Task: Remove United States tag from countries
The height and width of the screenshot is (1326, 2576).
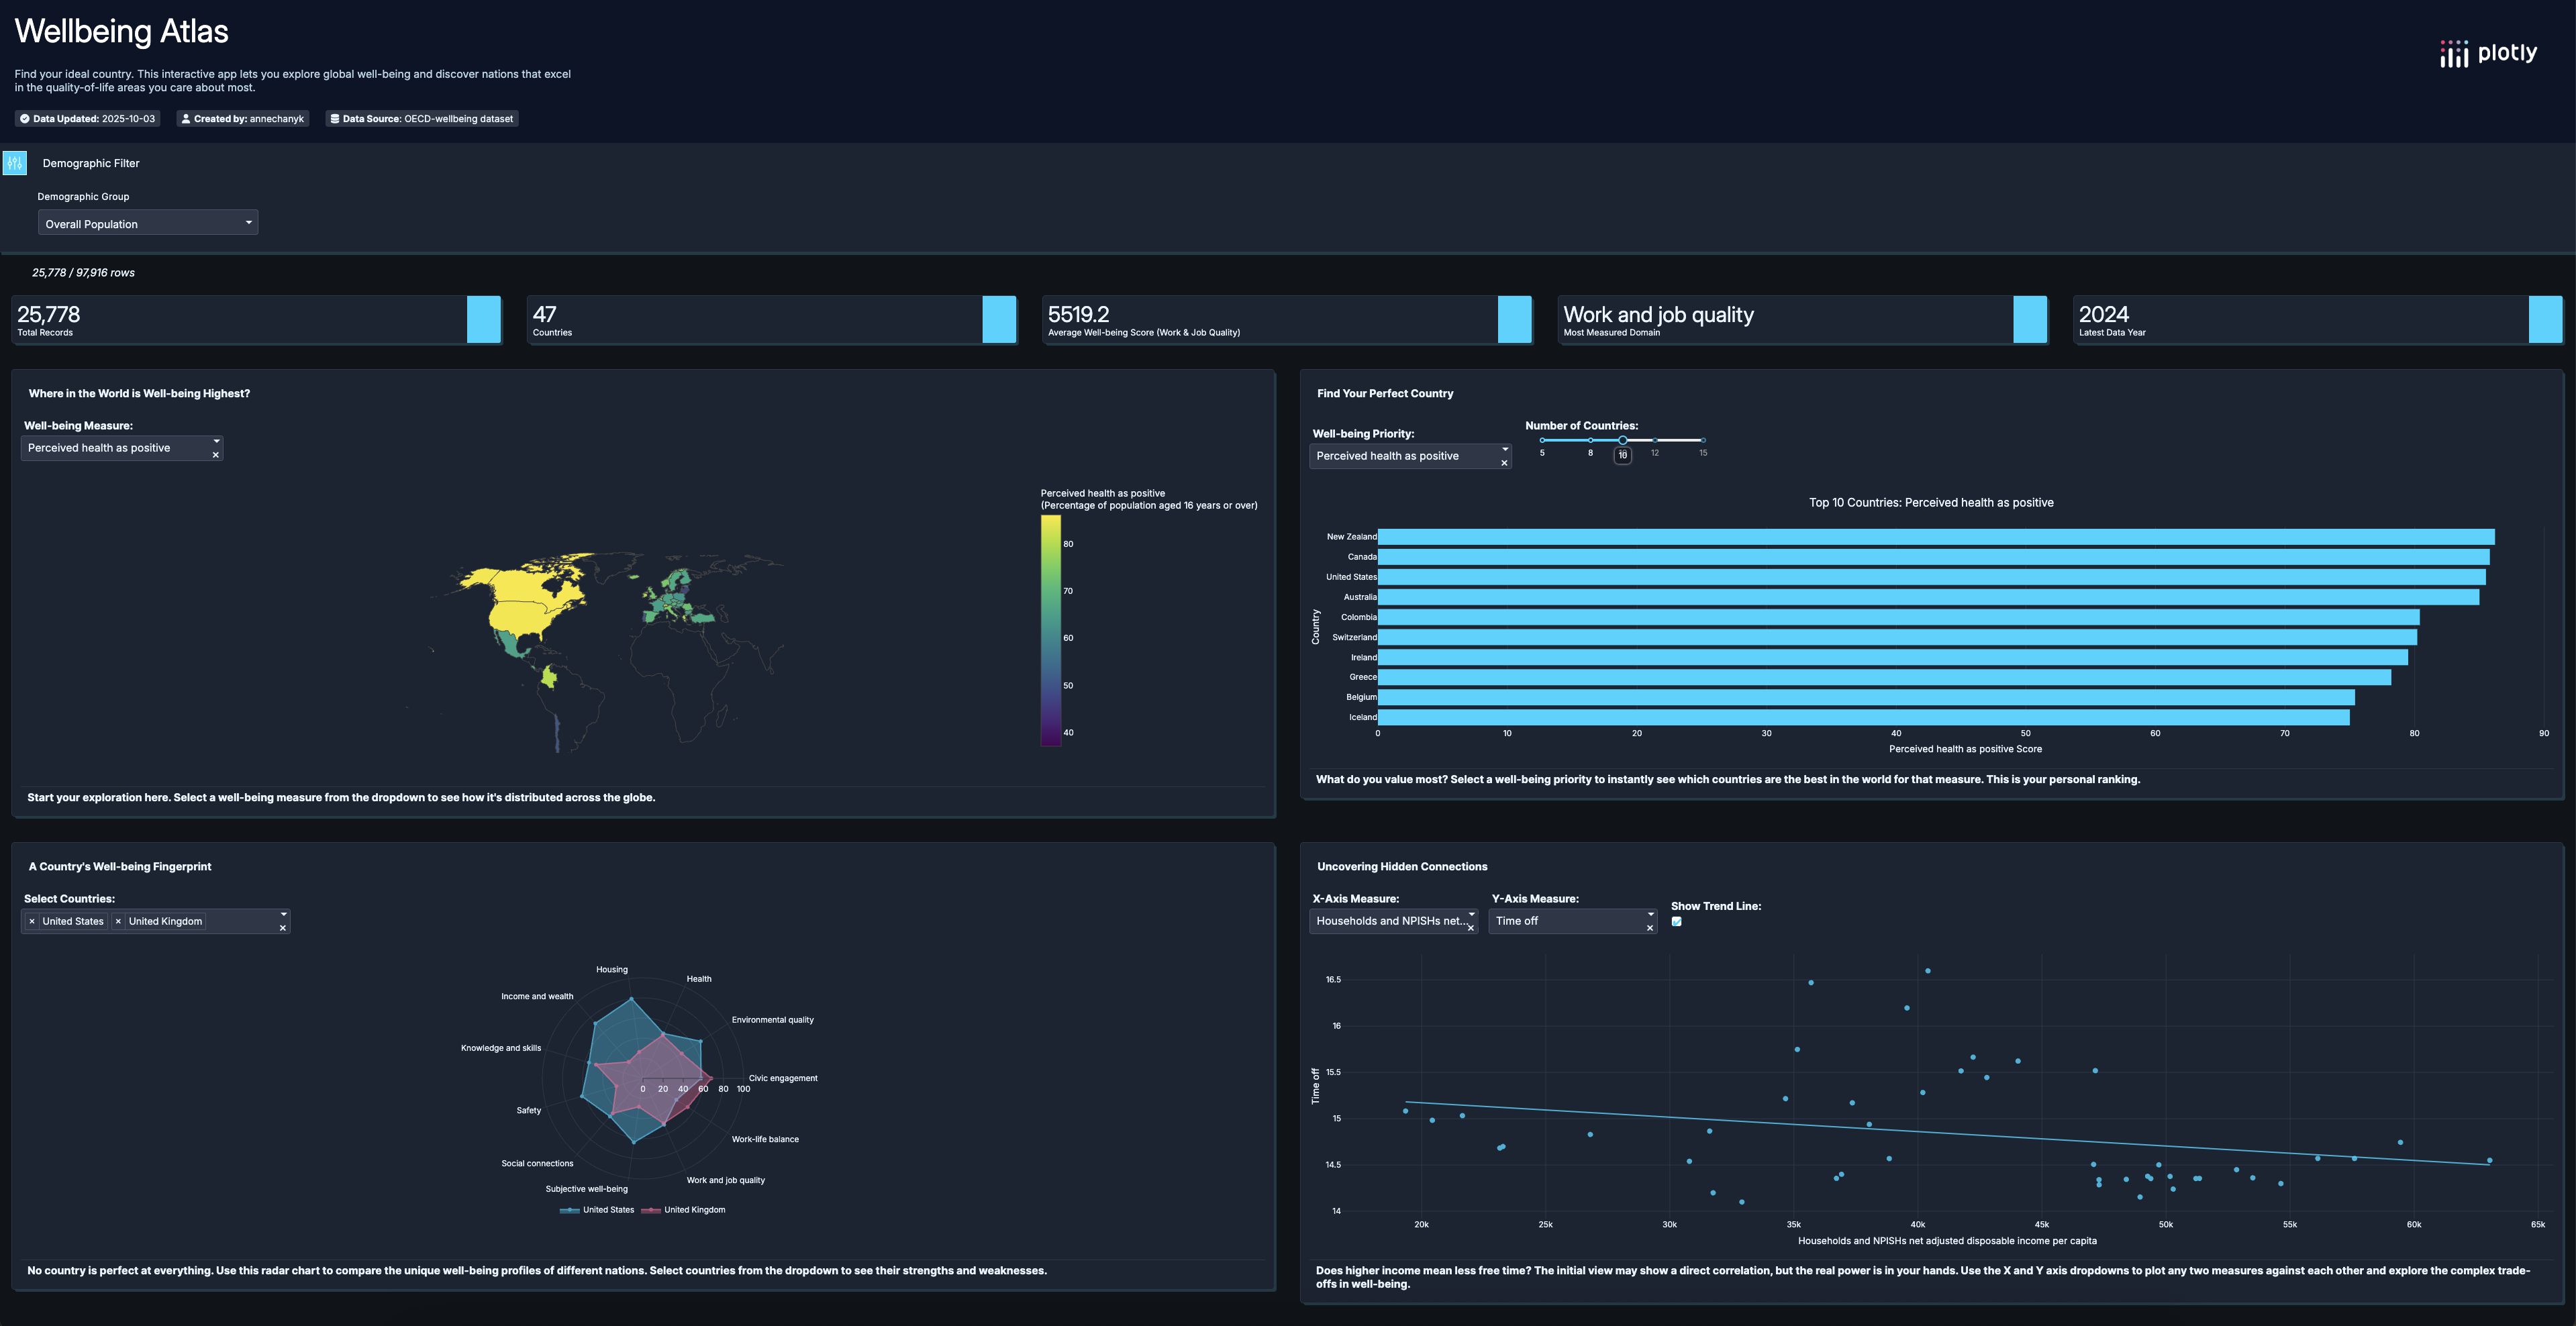Action: coord(32,921)
